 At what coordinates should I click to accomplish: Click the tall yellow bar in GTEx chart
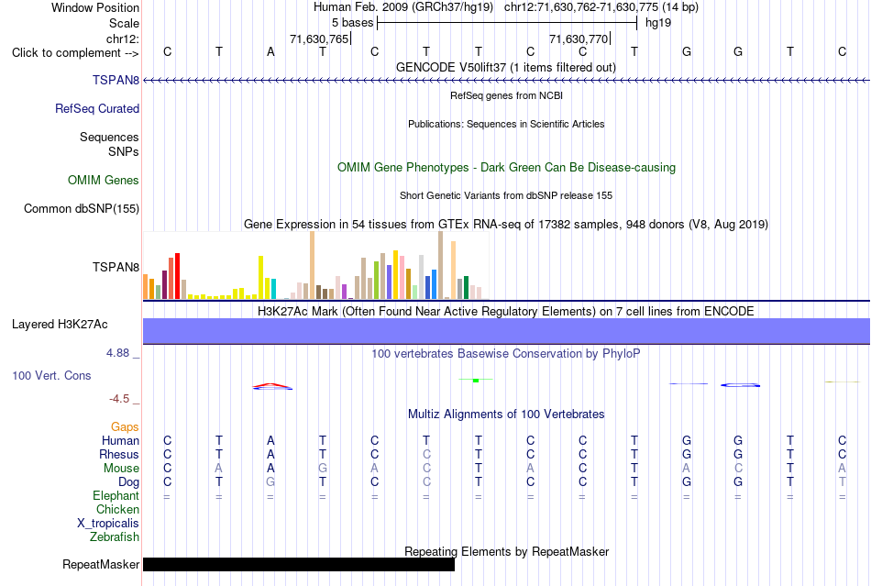click(x=260, y=277)
